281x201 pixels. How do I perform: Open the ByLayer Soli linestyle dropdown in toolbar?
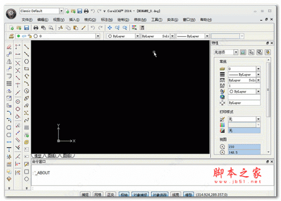click(172, 36)
